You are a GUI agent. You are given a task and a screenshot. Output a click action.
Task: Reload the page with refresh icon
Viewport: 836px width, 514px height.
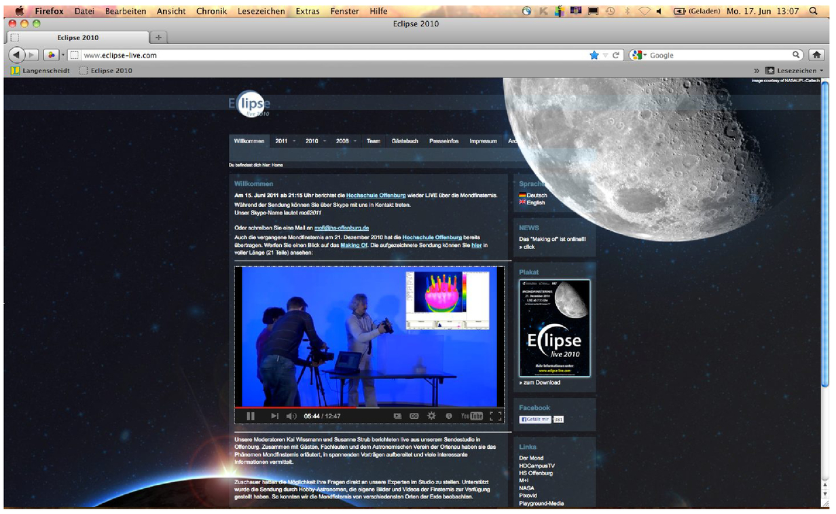[x=616, y=55]
